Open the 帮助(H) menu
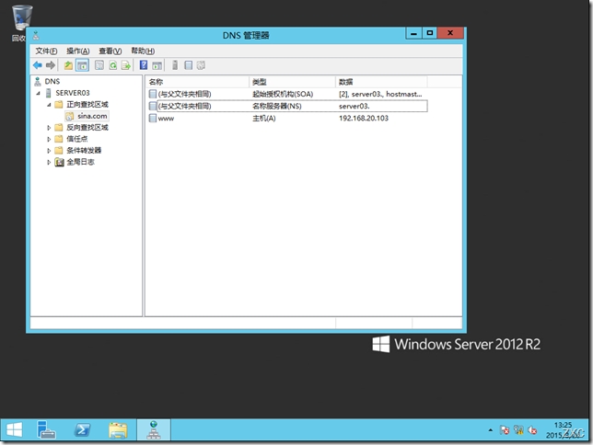This screenshot has width=593, height=445. 143,51
